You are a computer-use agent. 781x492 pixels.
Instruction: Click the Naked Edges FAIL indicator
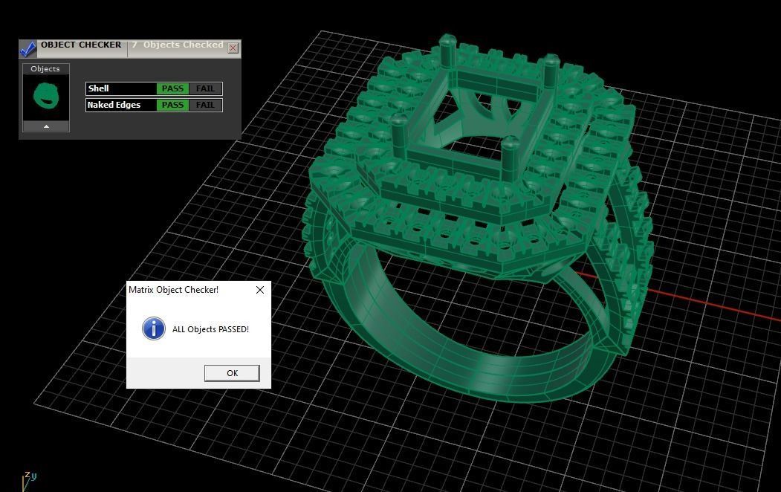coord(205,105)
